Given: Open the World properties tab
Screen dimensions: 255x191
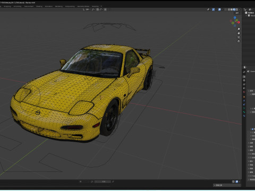Looking at the screenshot, I should (244, 92).
